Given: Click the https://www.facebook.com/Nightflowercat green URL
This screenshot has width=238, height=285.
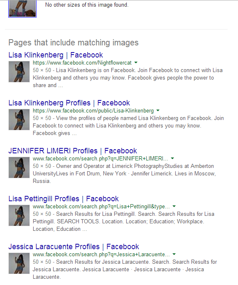Looking at the screenshot, I should tap(82, 63).
